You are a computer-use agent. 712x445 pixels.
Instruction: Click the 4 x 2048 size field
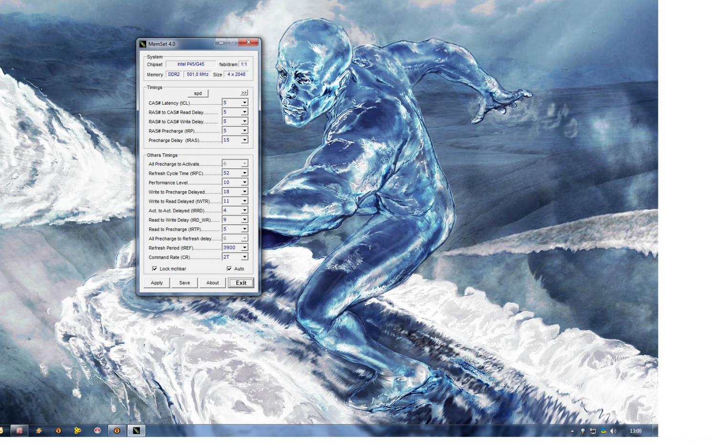[236, 75]
